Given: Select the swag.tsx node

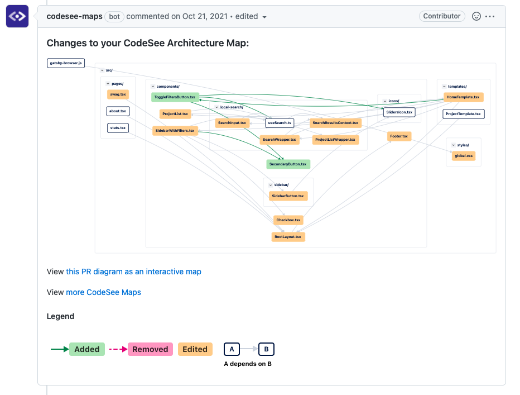Looking at the screenshot, I should [118, 94].
